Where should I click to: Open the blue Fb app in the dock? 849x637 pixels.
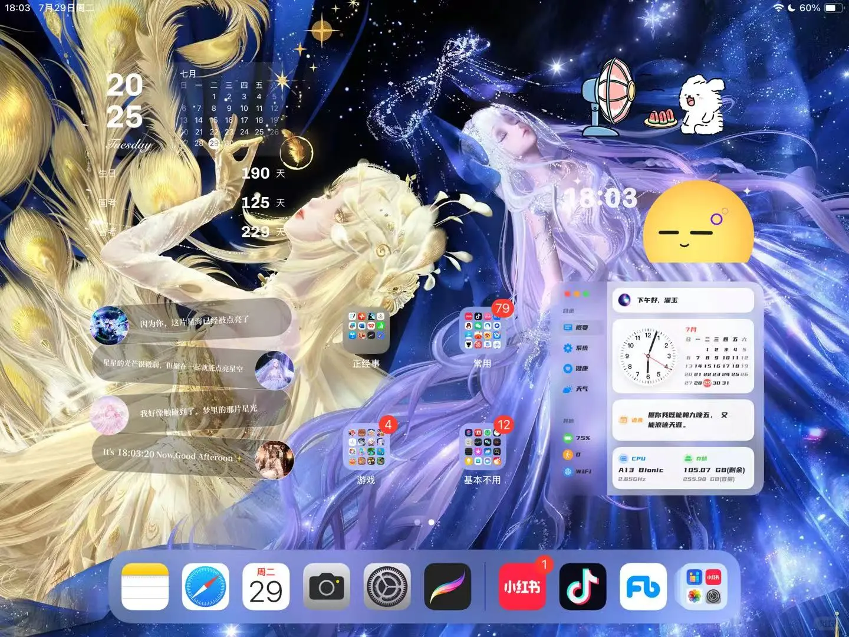click(x=643, y=586)
